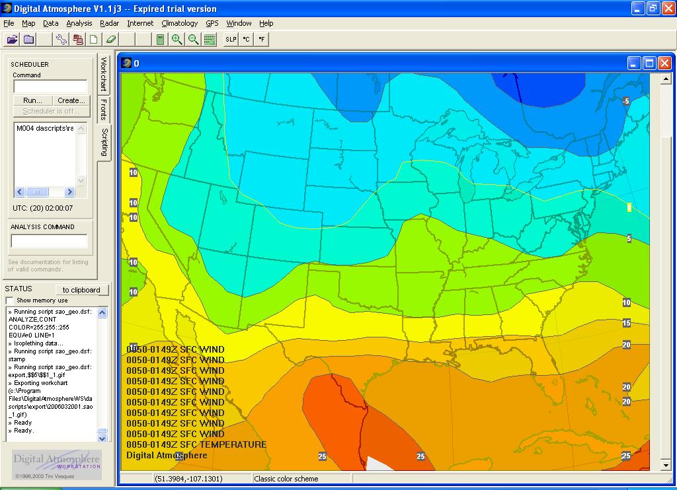Click scheduler list left scroll arrow
Screen dimensions: 677x490
tap(20, 192)
